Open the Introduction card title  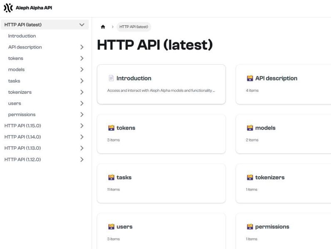134,78
